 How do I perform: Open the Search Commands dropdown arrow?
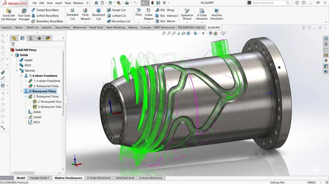pyautogui.click(x=292, y=3)
